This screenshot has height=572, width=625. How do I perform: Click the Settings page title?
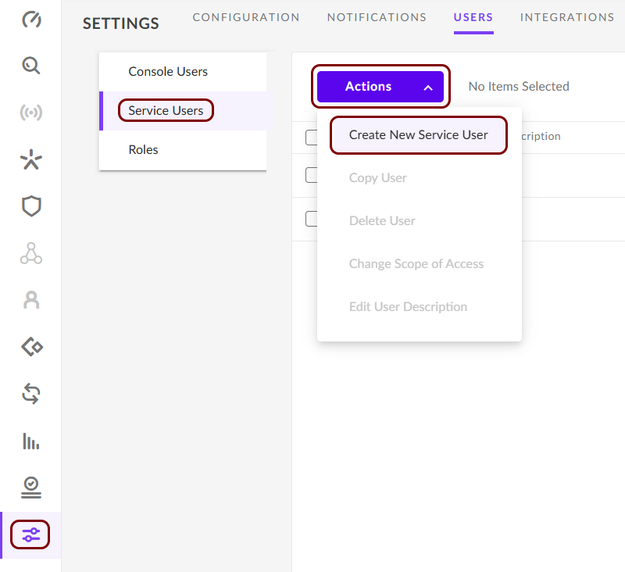[x=121, y=23]
